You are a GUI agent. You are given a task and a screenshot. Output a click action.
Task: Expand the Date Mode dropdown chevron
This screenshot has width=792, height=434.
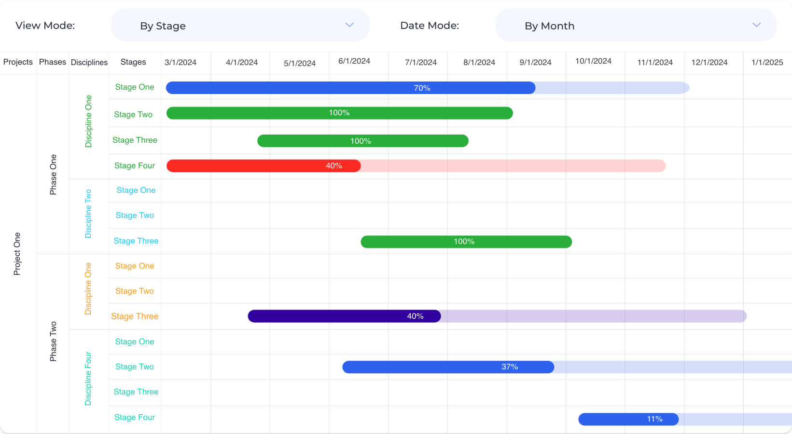point(756,25)
